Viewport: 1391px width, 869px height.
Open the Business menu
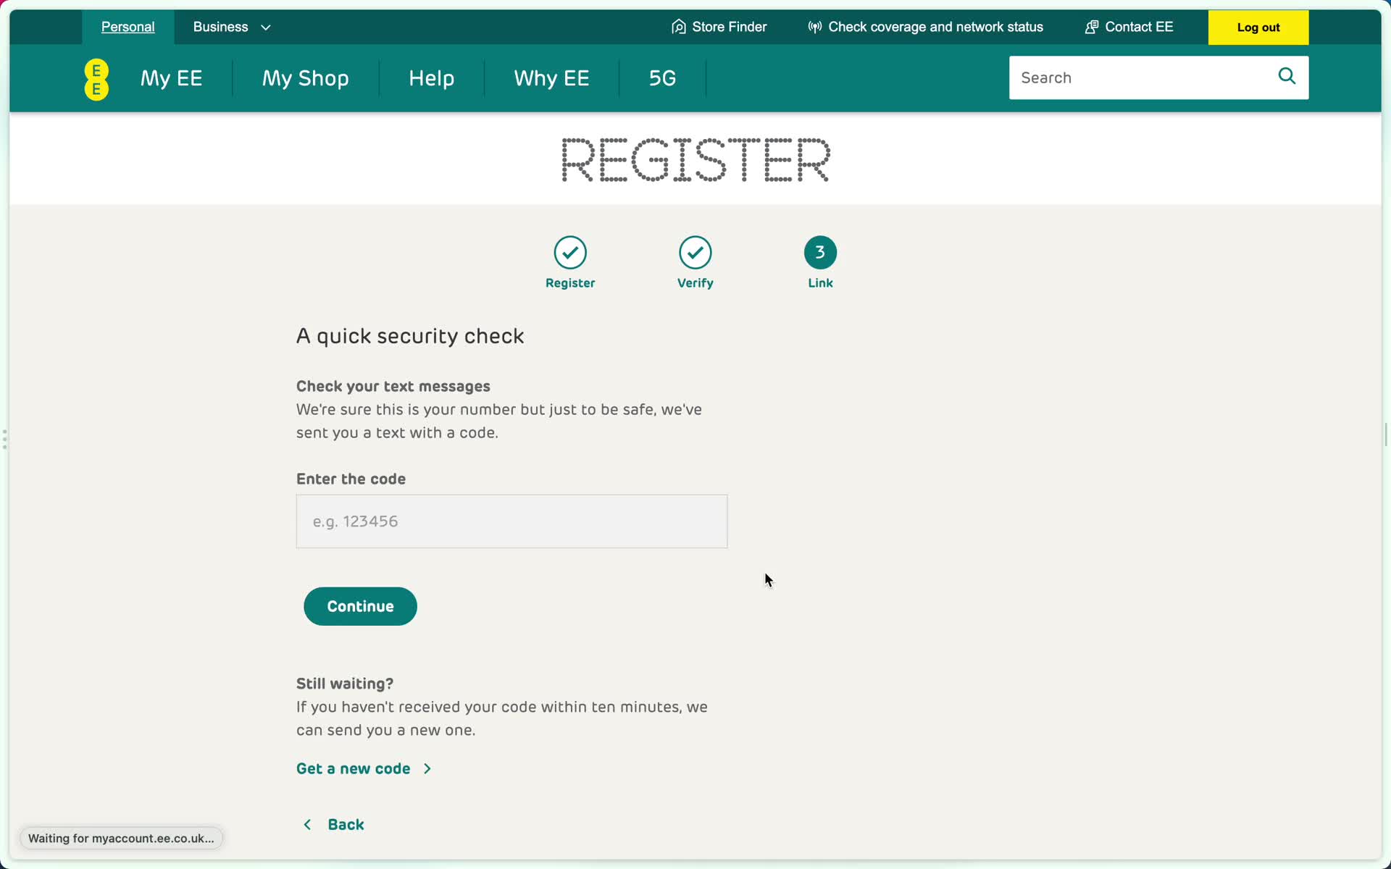point(231,27)
